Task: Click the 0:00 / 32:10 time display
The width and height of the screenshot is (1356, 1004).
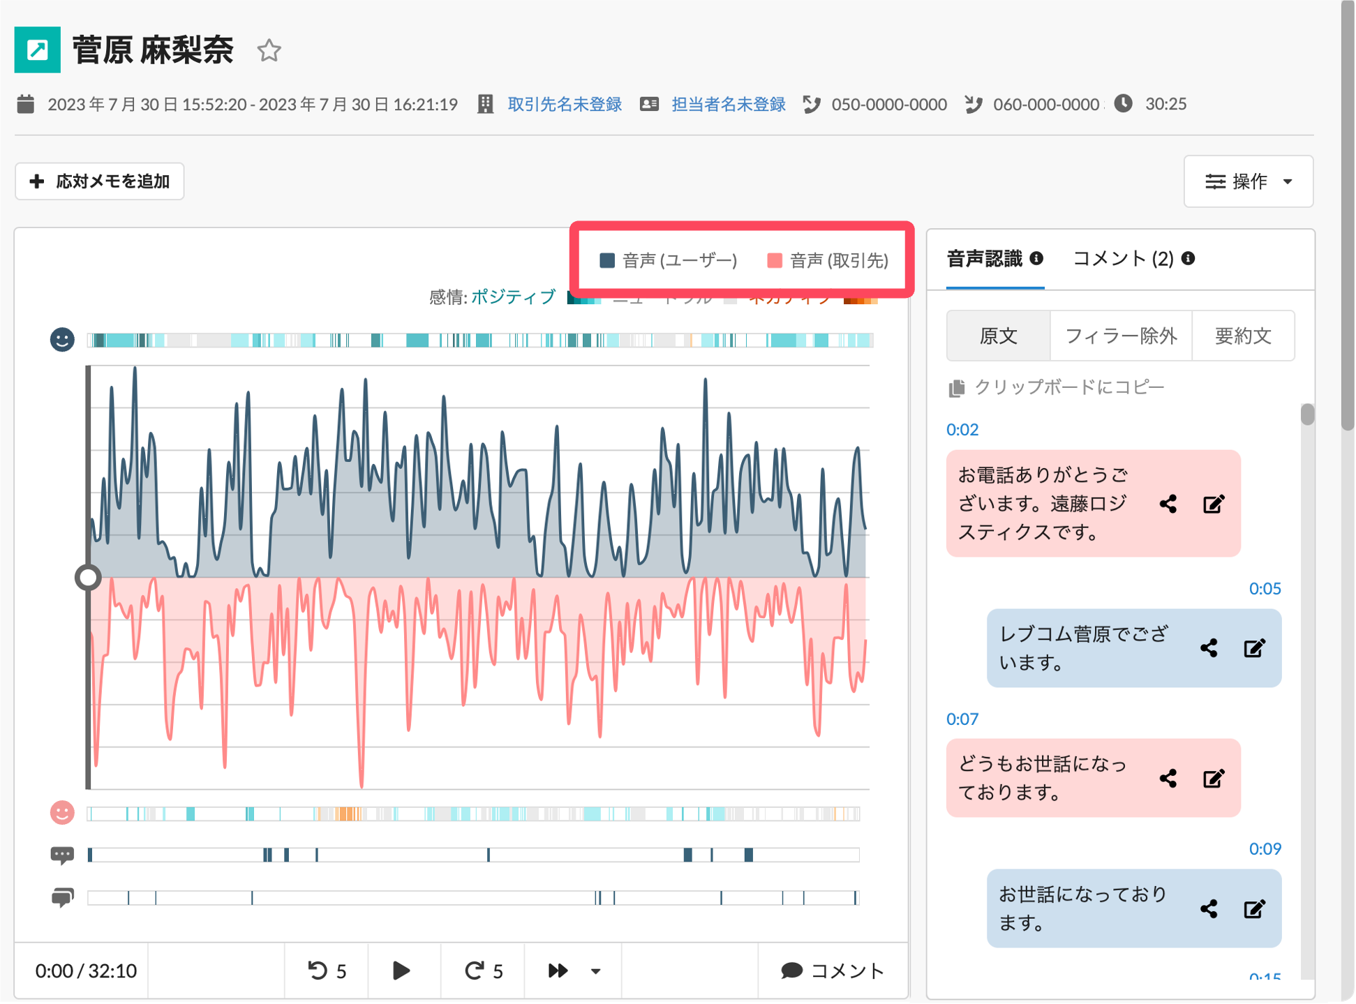Action: (86, 971)
